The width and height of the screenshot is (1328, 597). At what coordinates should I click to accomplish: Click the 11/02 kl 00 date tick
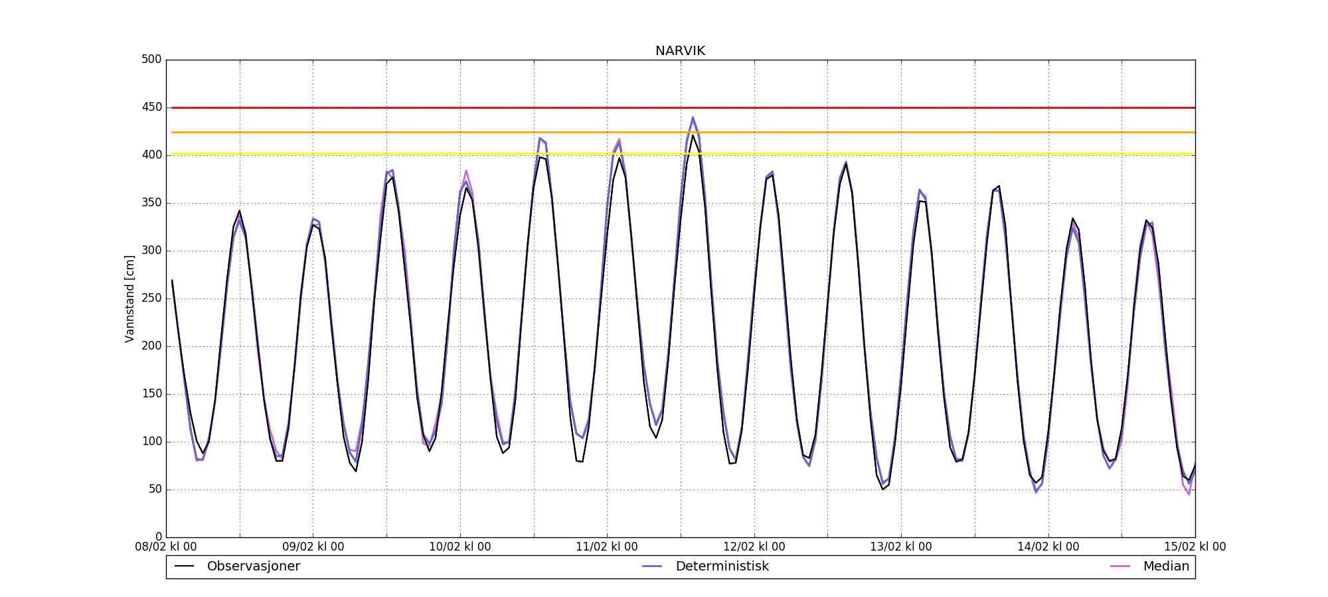tap(607, 547)
